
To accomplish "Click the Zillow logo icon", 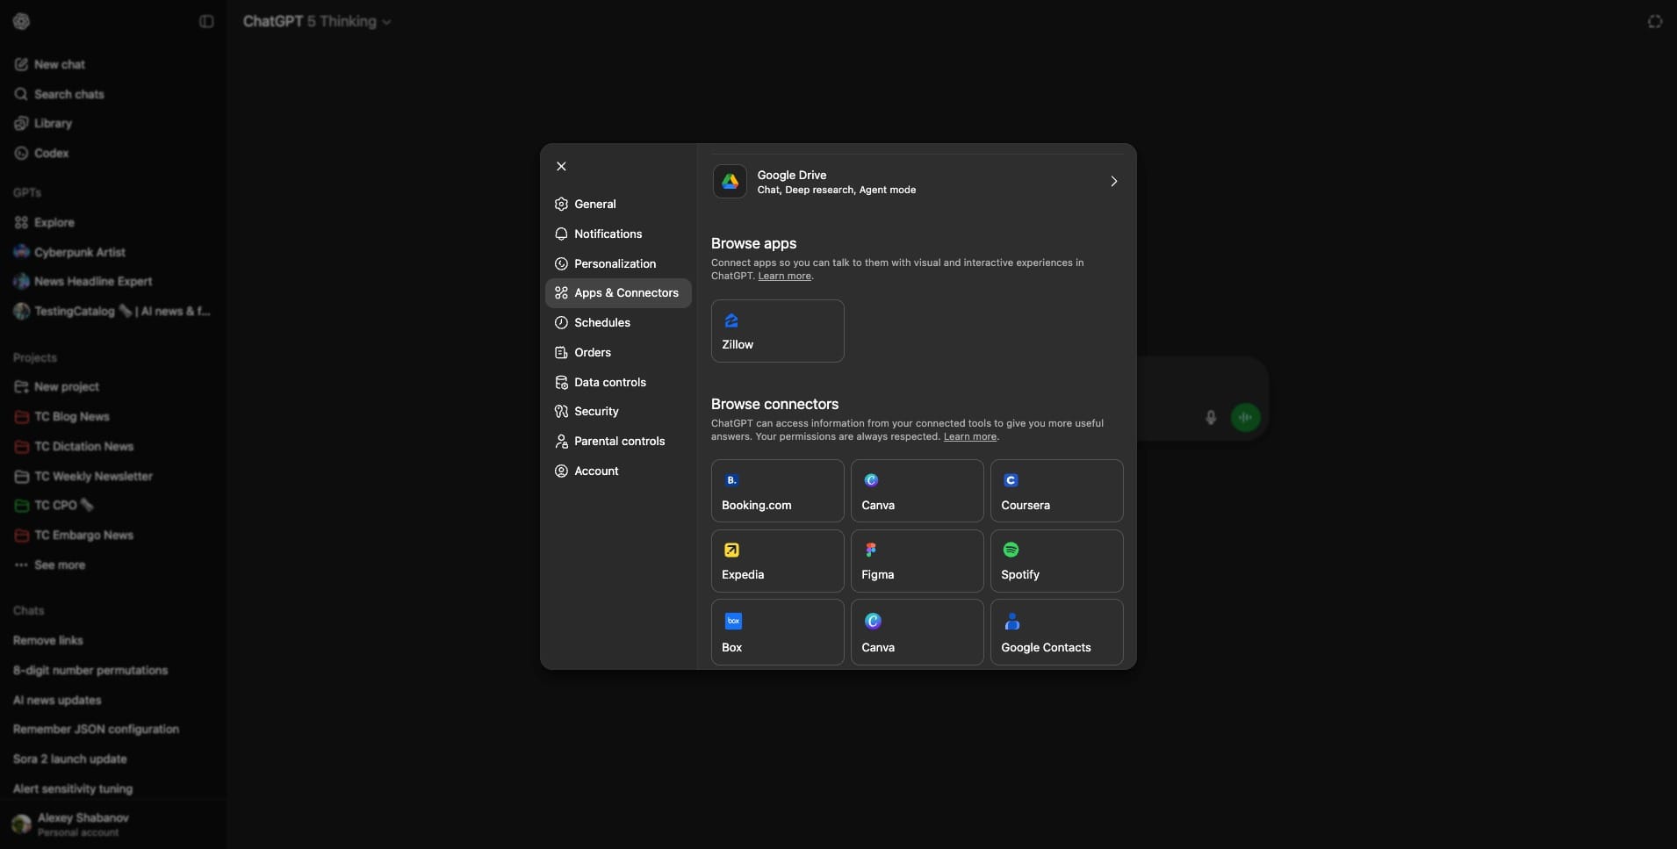I will click(x=731, y=320).
